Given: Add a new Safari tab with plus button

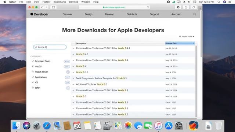Looking at the screenshot, I should click(x=200, y=8).
